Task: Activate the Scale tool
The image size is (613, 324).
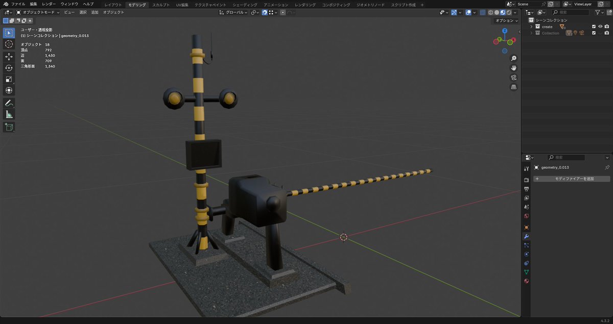Action: pyautogui.click(x=9, y=79)
